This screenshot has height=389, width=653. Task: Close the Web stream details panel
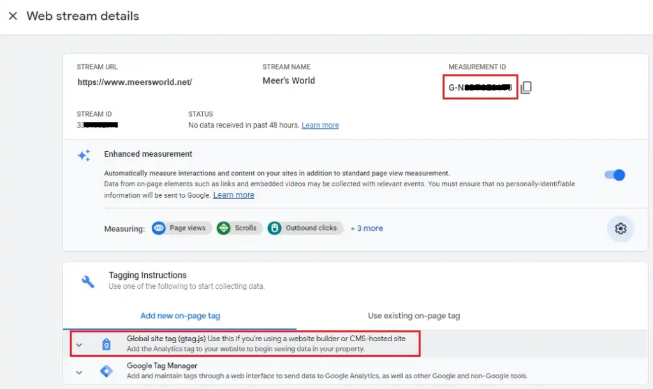coord(13,16)
